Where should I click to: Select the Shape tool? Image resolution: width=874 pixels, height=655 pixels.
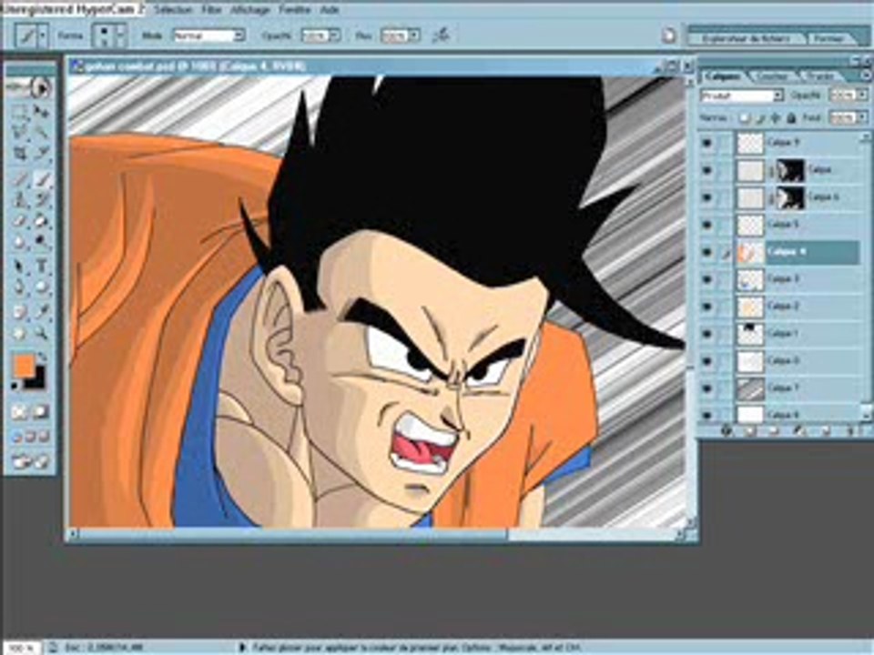41,287
